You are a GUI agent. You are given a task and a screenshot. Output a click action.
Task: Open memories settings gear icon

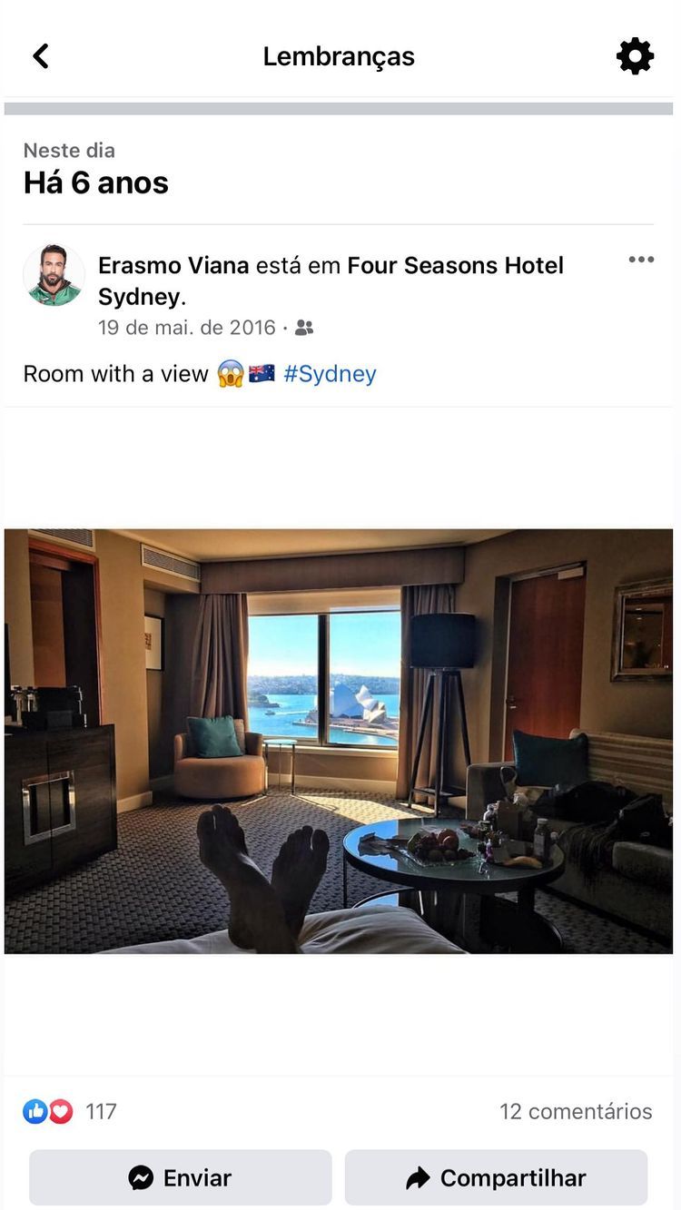635,56
